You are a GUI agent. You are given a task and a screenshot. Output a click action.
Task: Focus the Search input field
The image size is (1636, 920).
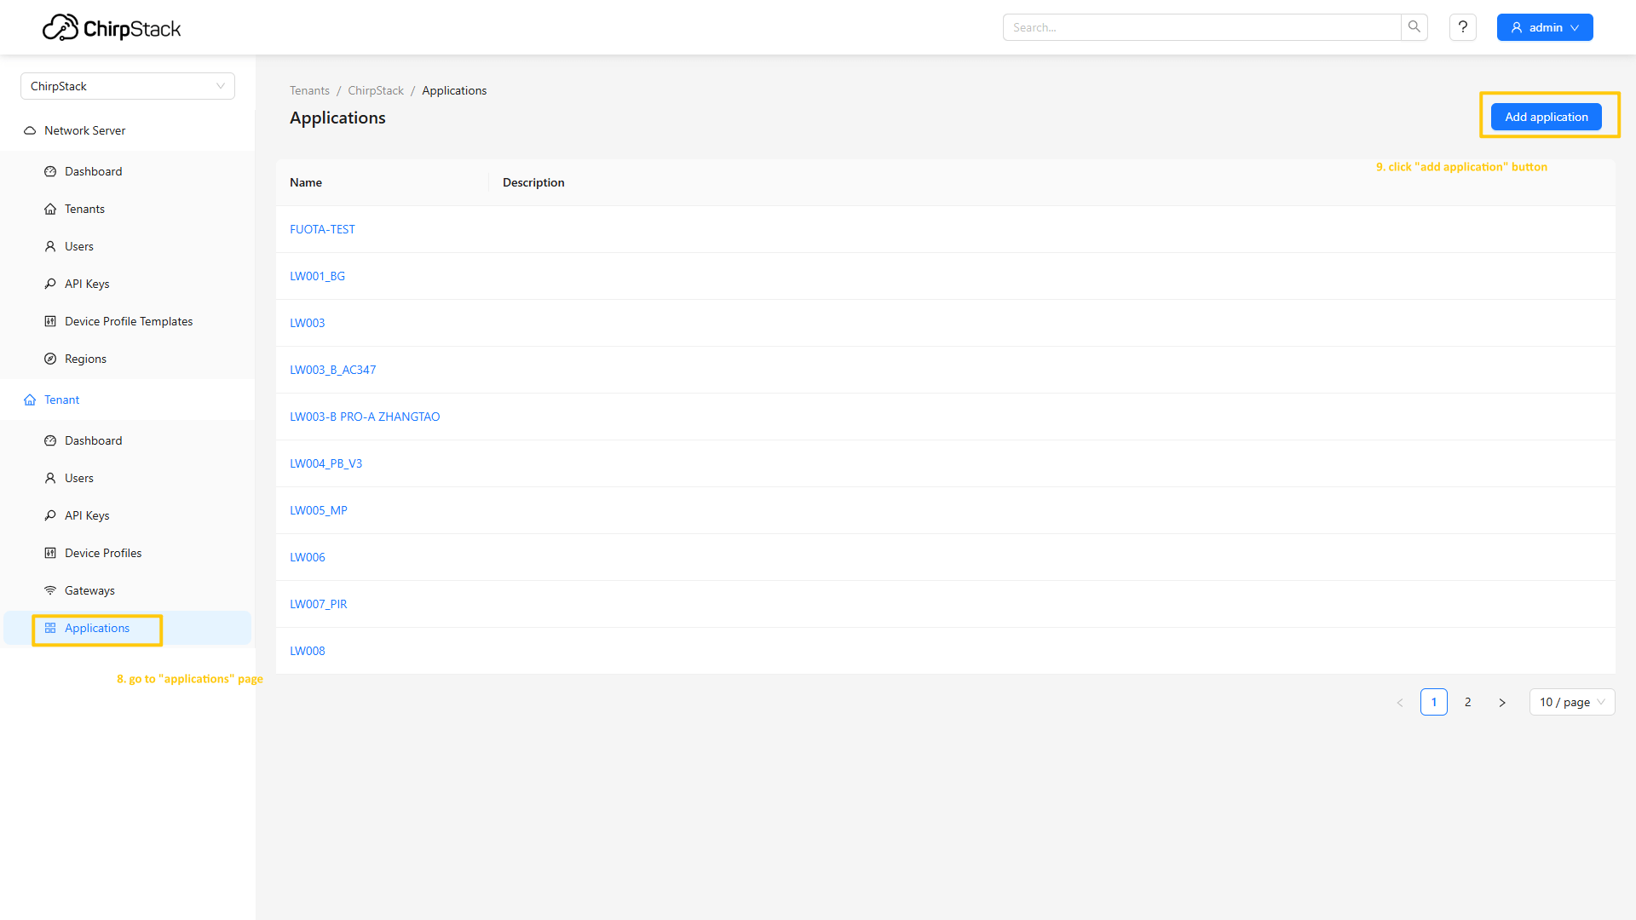[1201, 27]
